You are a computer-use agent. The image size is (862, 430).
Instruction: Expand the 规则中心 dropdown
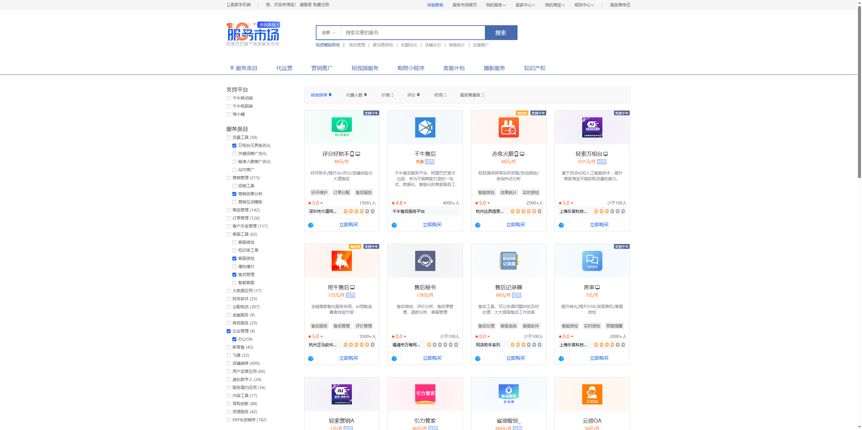tap(585, 5)
